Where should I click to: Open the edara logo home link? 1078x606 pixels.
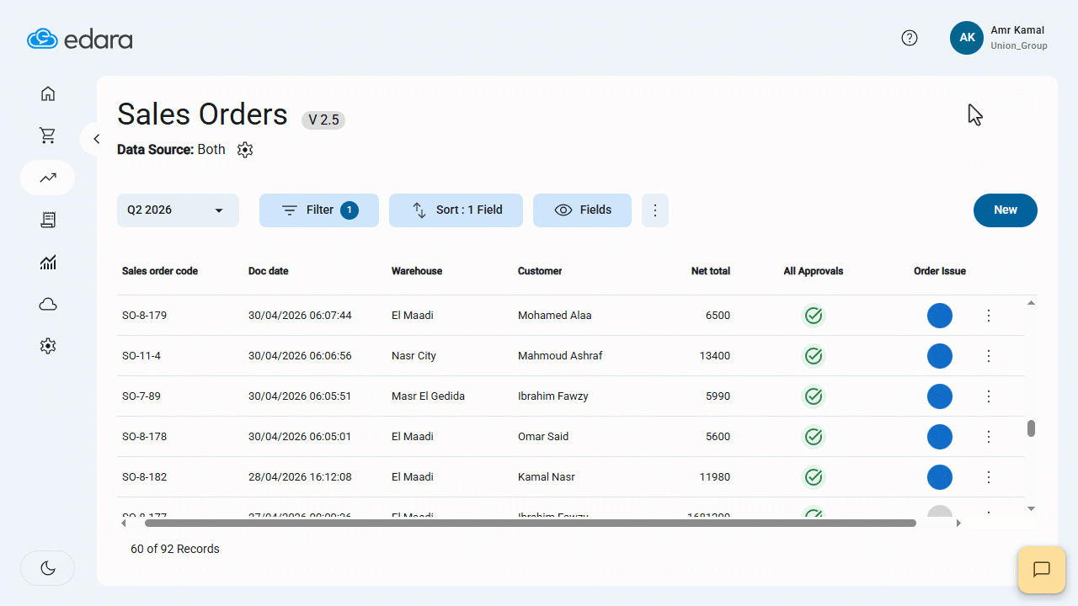click(80, 39)
